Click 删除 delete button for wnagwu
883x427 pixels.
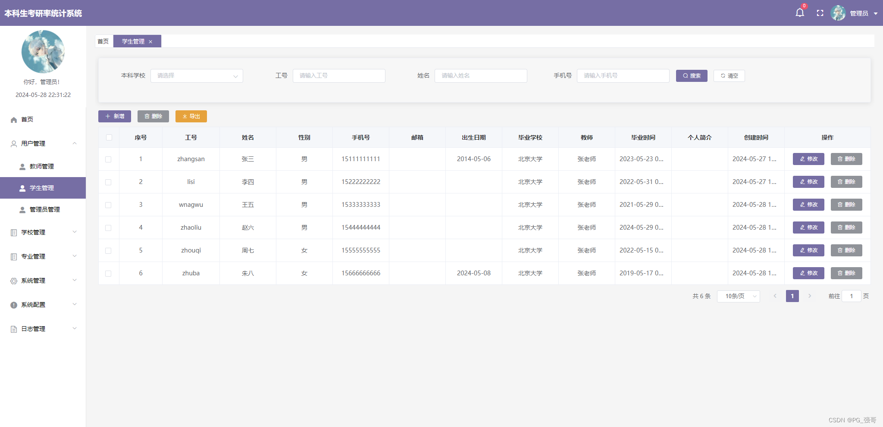(846, 205)
